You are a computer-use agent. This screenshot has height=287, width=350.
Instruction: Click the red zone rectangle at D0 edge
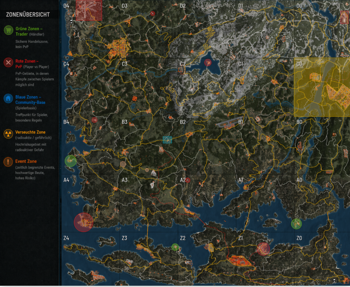click(x=345, y=17)
